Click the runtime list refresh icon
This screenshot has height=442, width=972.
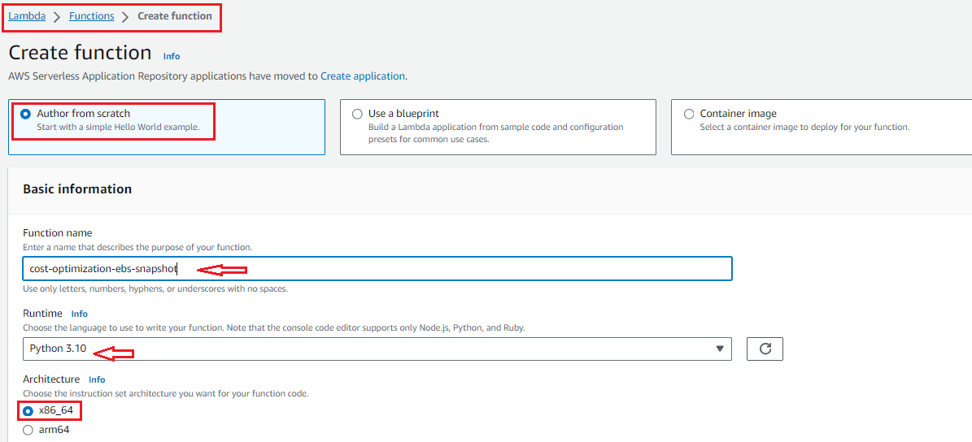(x=765, y=349)
